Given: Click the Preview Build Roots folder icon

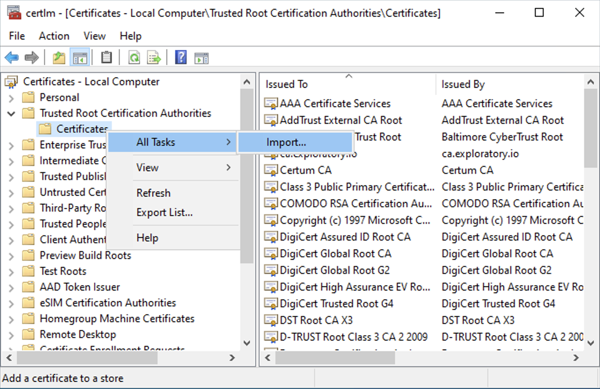Looking at the screenshot, I should coord(29,255).
